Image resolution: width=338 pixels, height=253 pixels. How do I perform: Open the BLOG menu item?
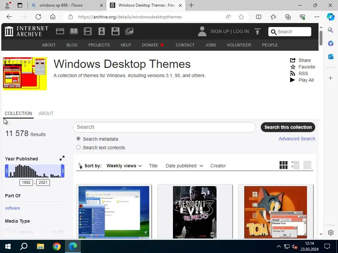[x=72, y=45]
